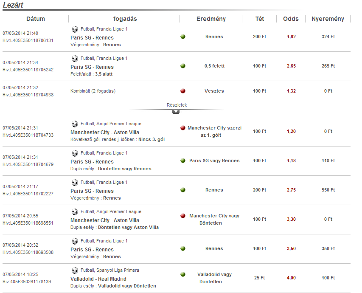Click the Részletek label
The height and width of the screenshot is (293, 362).
point(176,105)
